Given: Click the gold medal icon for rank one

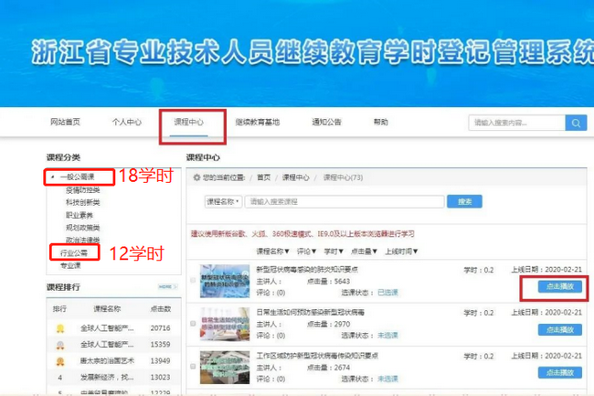Looking at the screenshot, I should (x=60, y=327).
